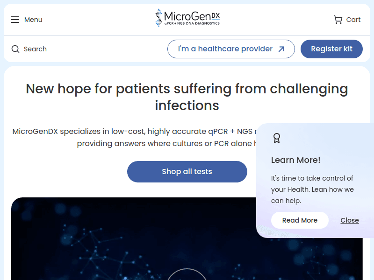Open the Menu navigation item
374x280 pixels.
[33, 20]
